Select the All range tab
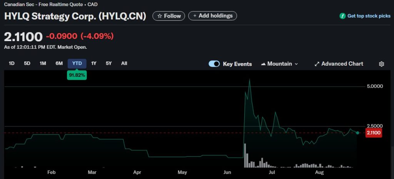The image size is (394, 179). pyautogui.click(x=124, y=64)
